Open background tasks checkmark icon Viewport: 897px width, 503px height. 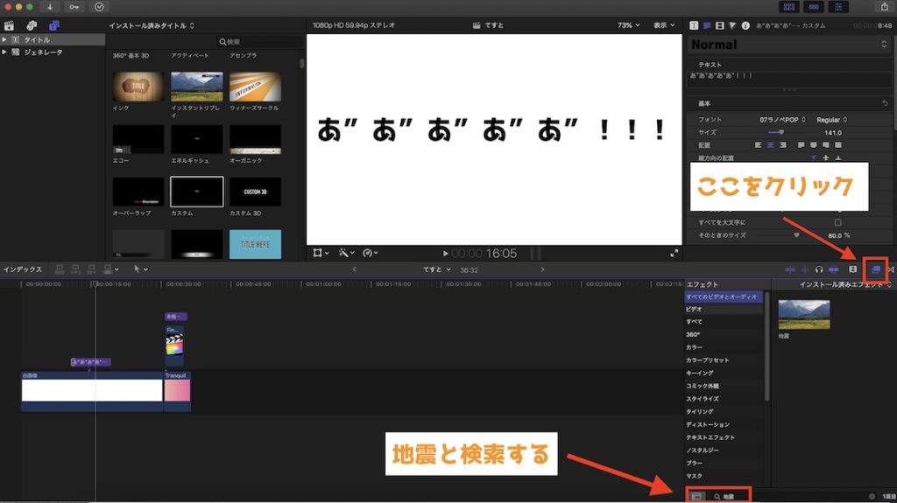pyautogui.click(x=99, y=7)
